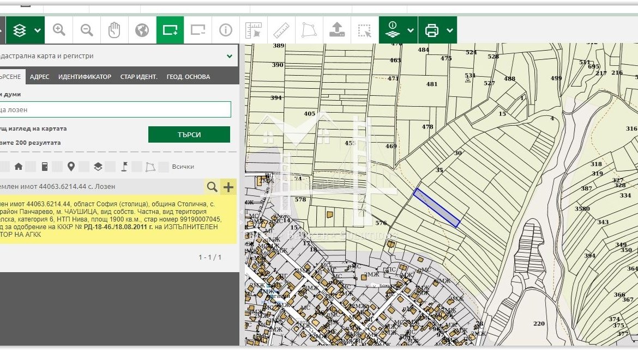This screenshot has height=350, width=638.
Task: Activate the info identify tool
Action: point(226,30)
